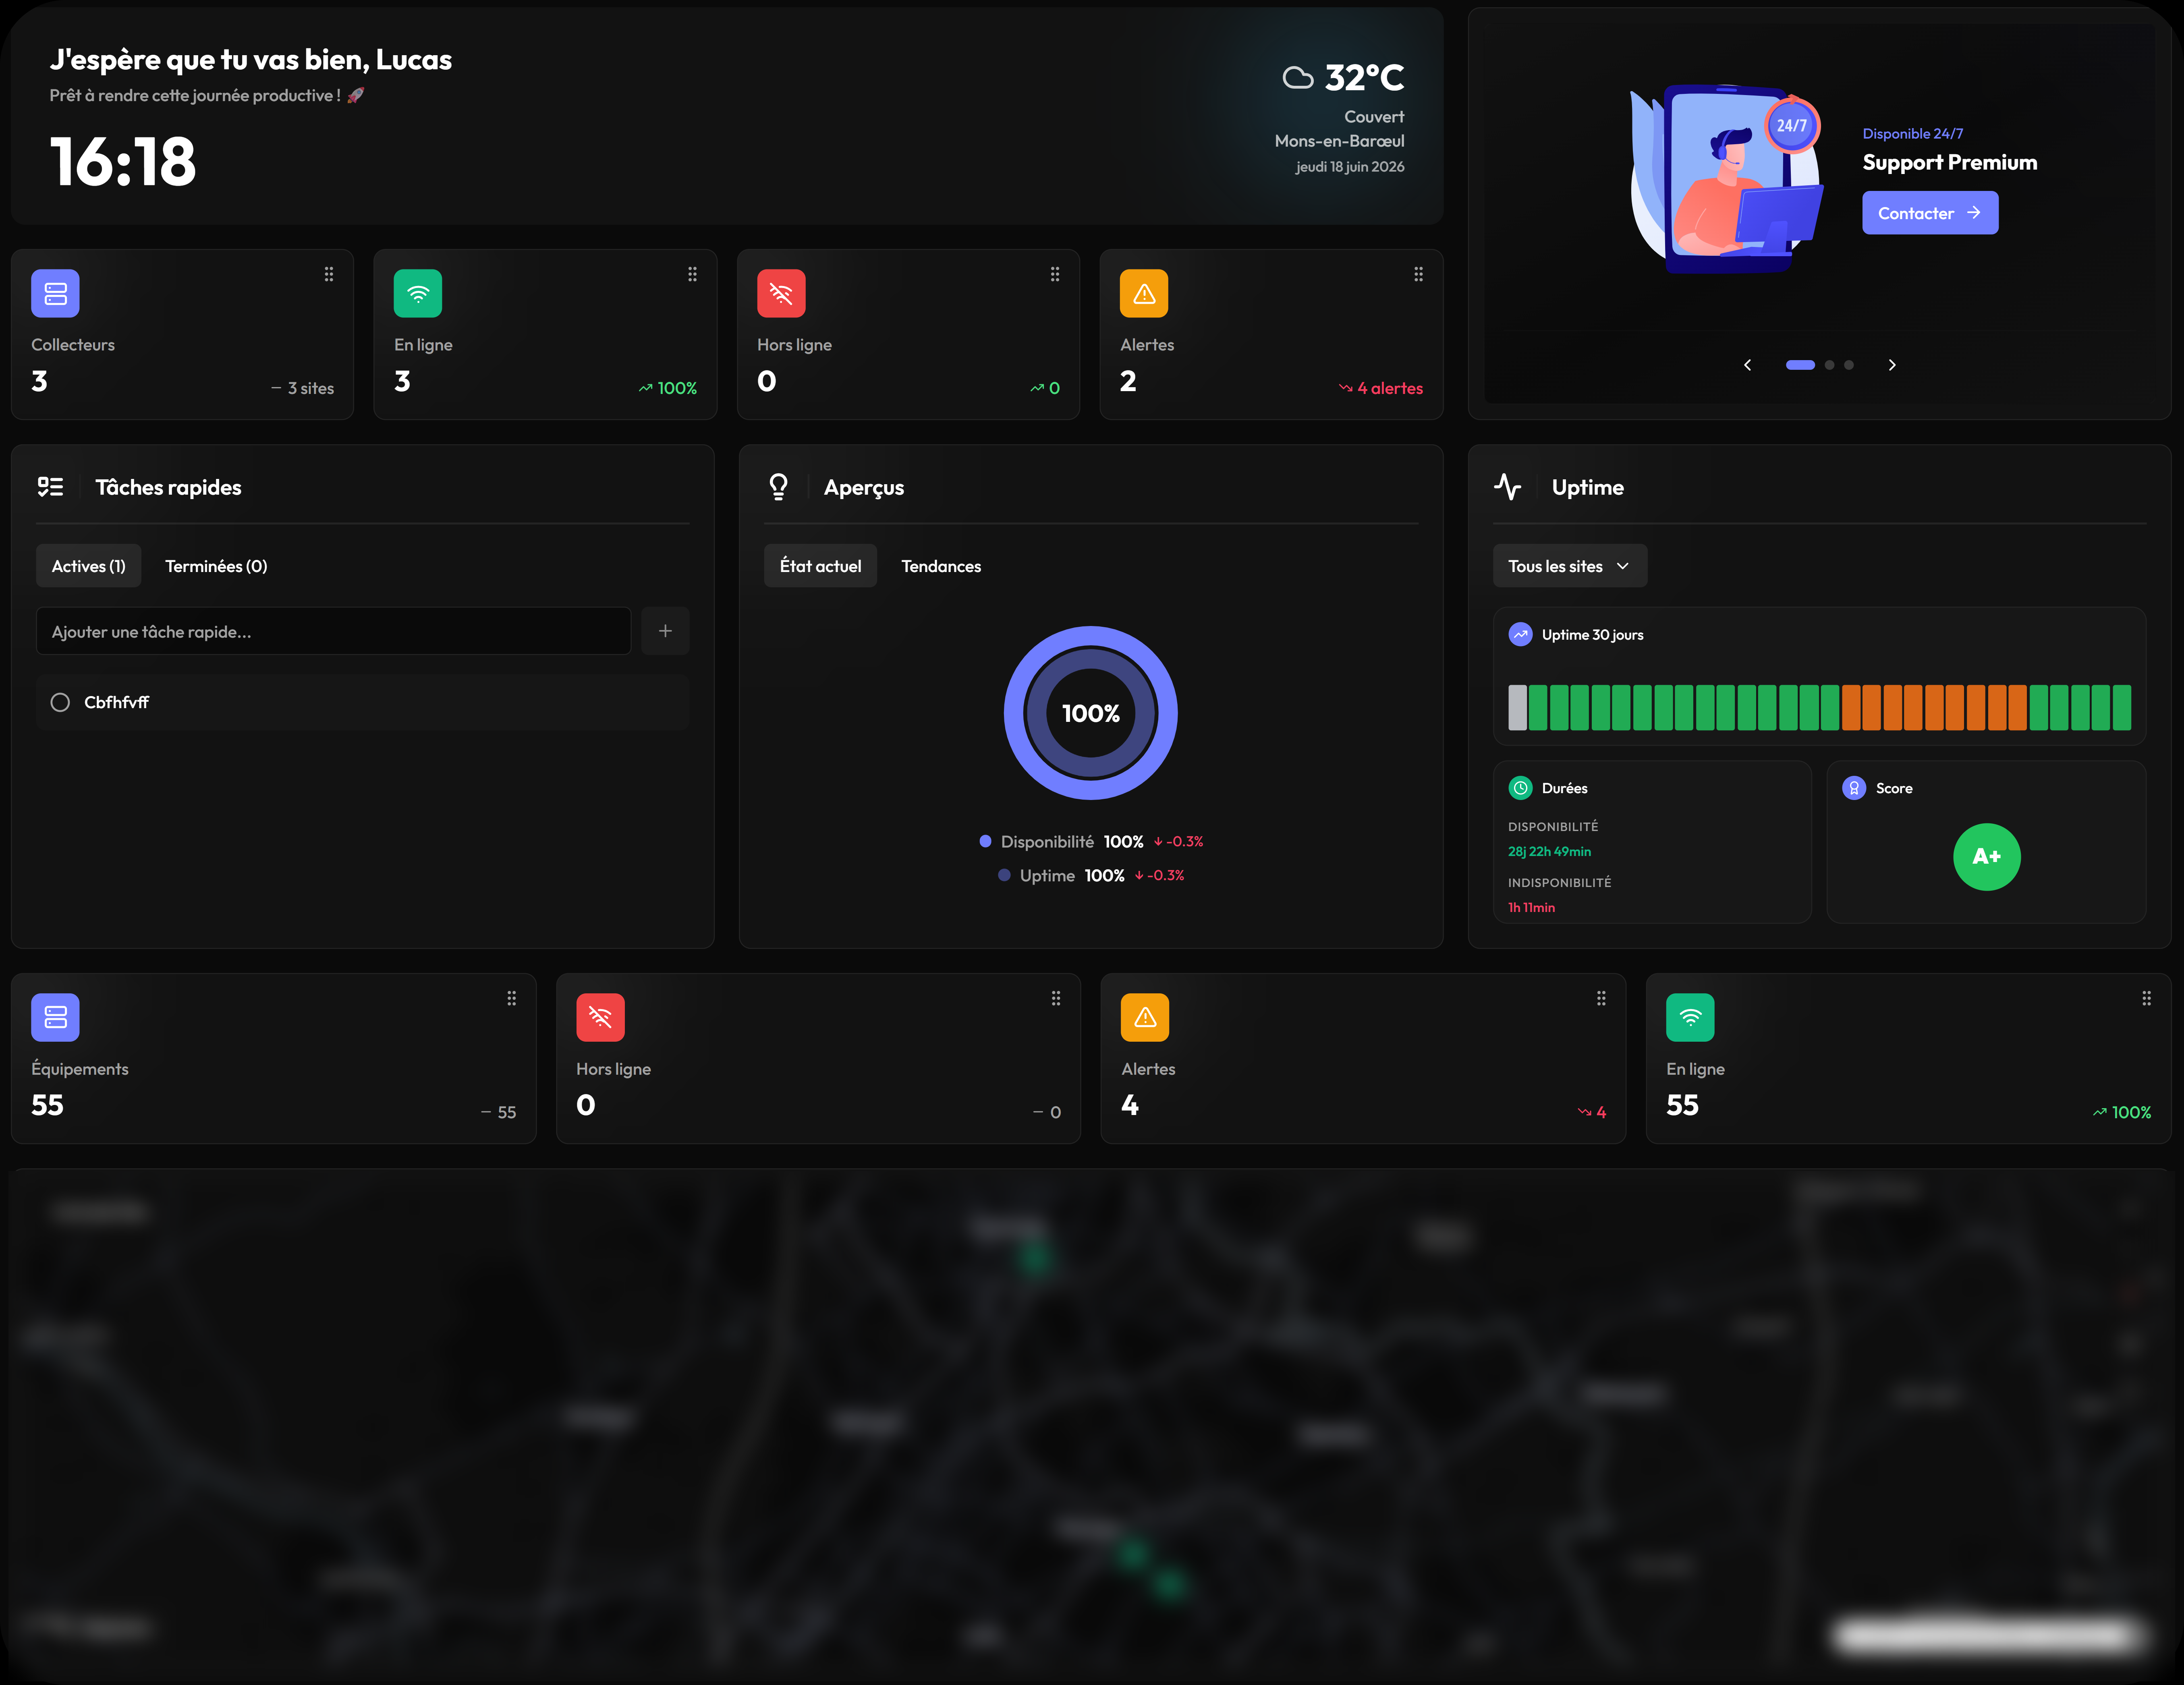Image resolution: width=2184 pixels, height=1685 pixels.
Task: Click the Équipements server icon
Action: 55,1017
